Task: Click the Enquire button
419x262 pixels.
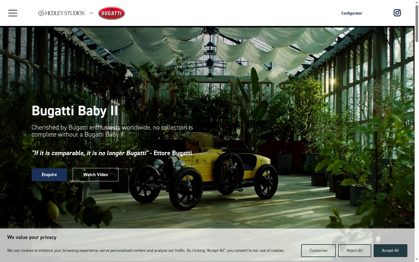Action: (49, 175)
